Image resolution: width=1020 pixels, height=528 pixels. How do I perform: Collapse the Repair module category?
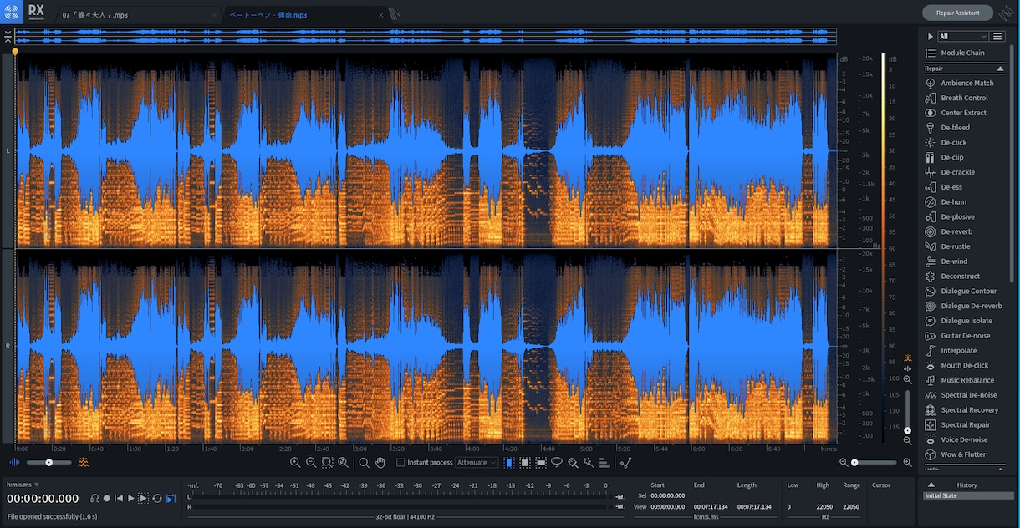coord(1001,69)
